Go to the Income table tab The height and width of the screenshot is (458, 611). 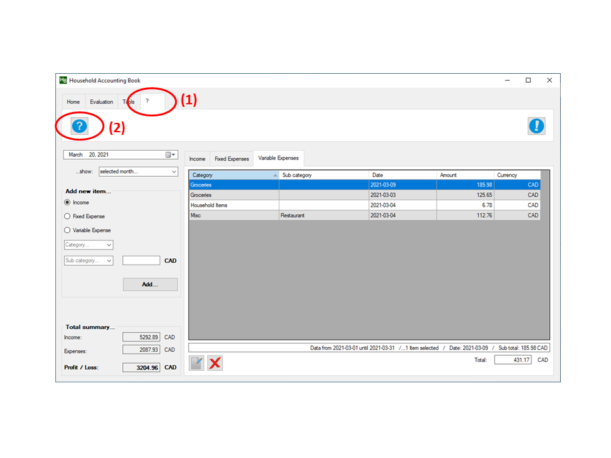click(197, 159)
